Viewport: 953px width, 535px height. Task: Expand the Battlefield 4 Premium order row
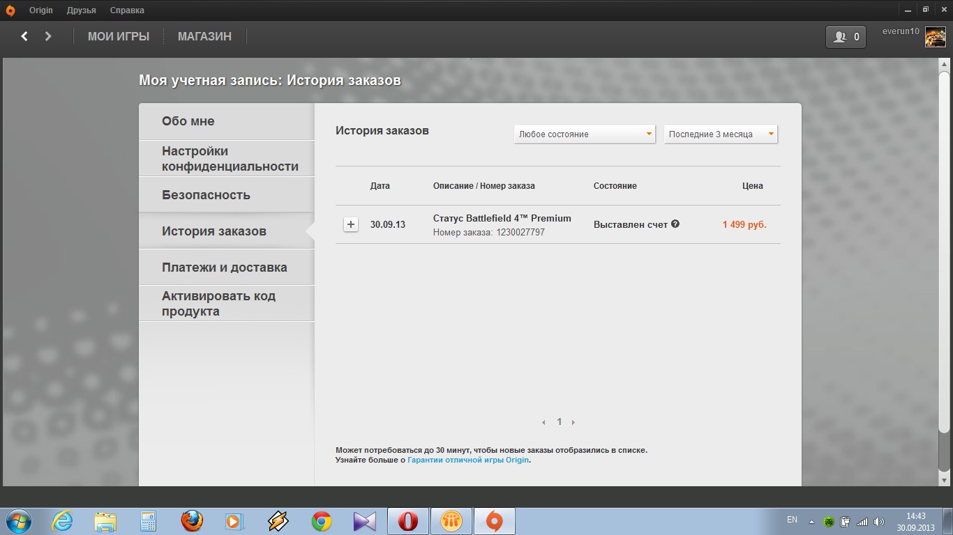click(x=351, y=224)
